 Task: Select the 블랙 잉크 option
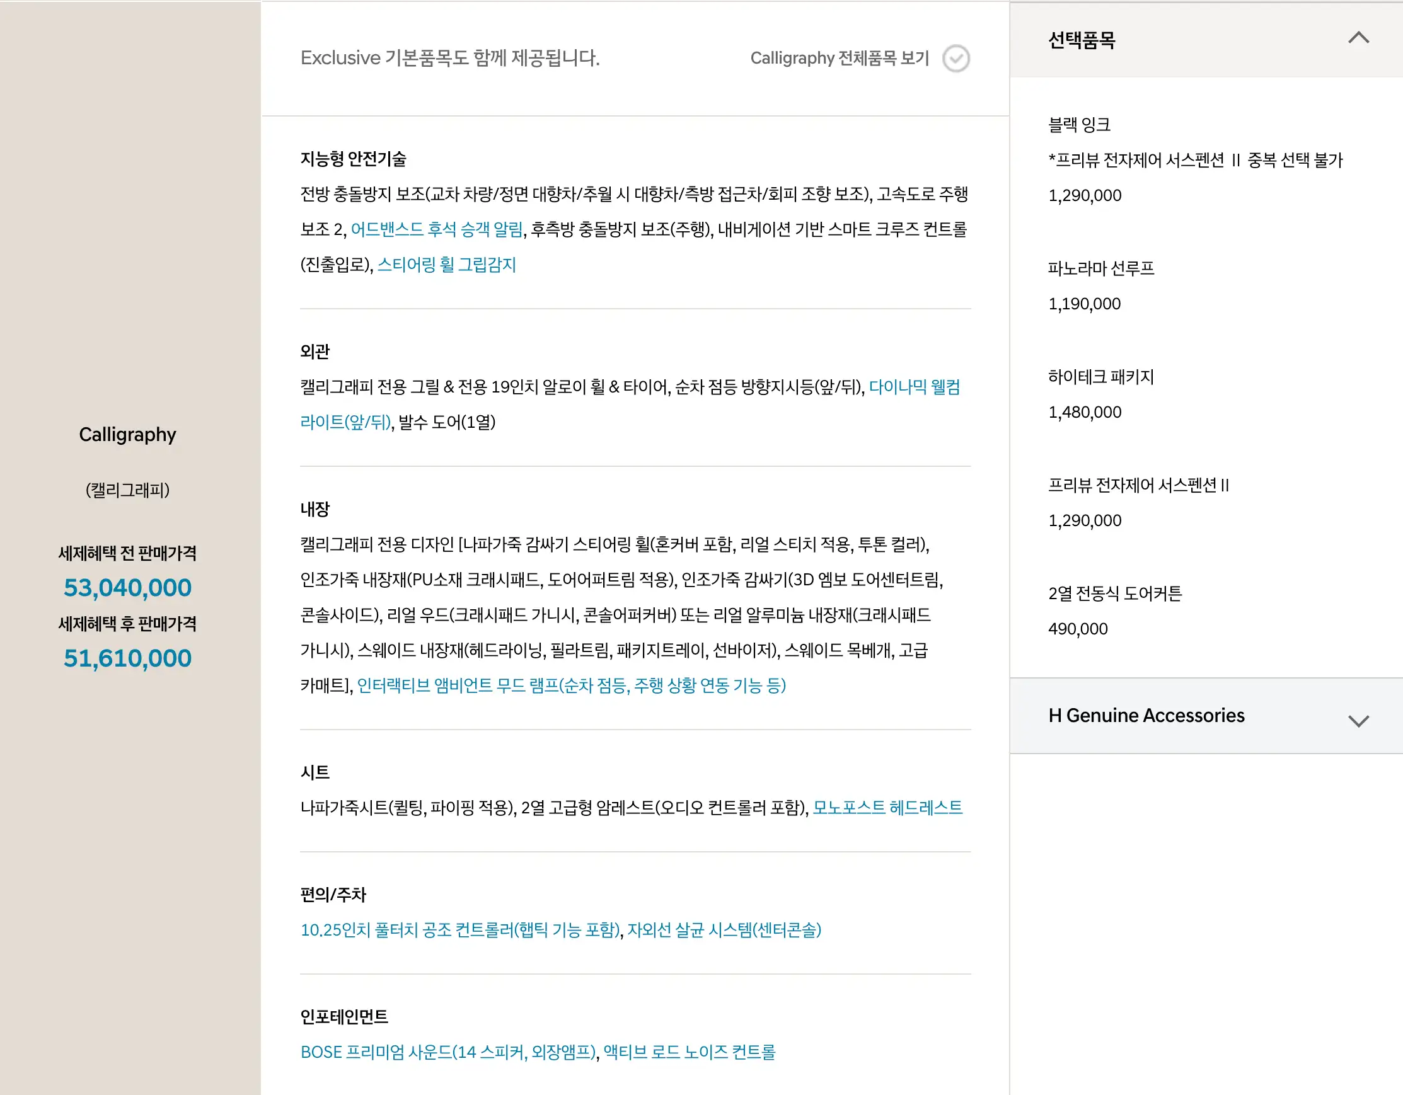click(x=1079, y=125)
